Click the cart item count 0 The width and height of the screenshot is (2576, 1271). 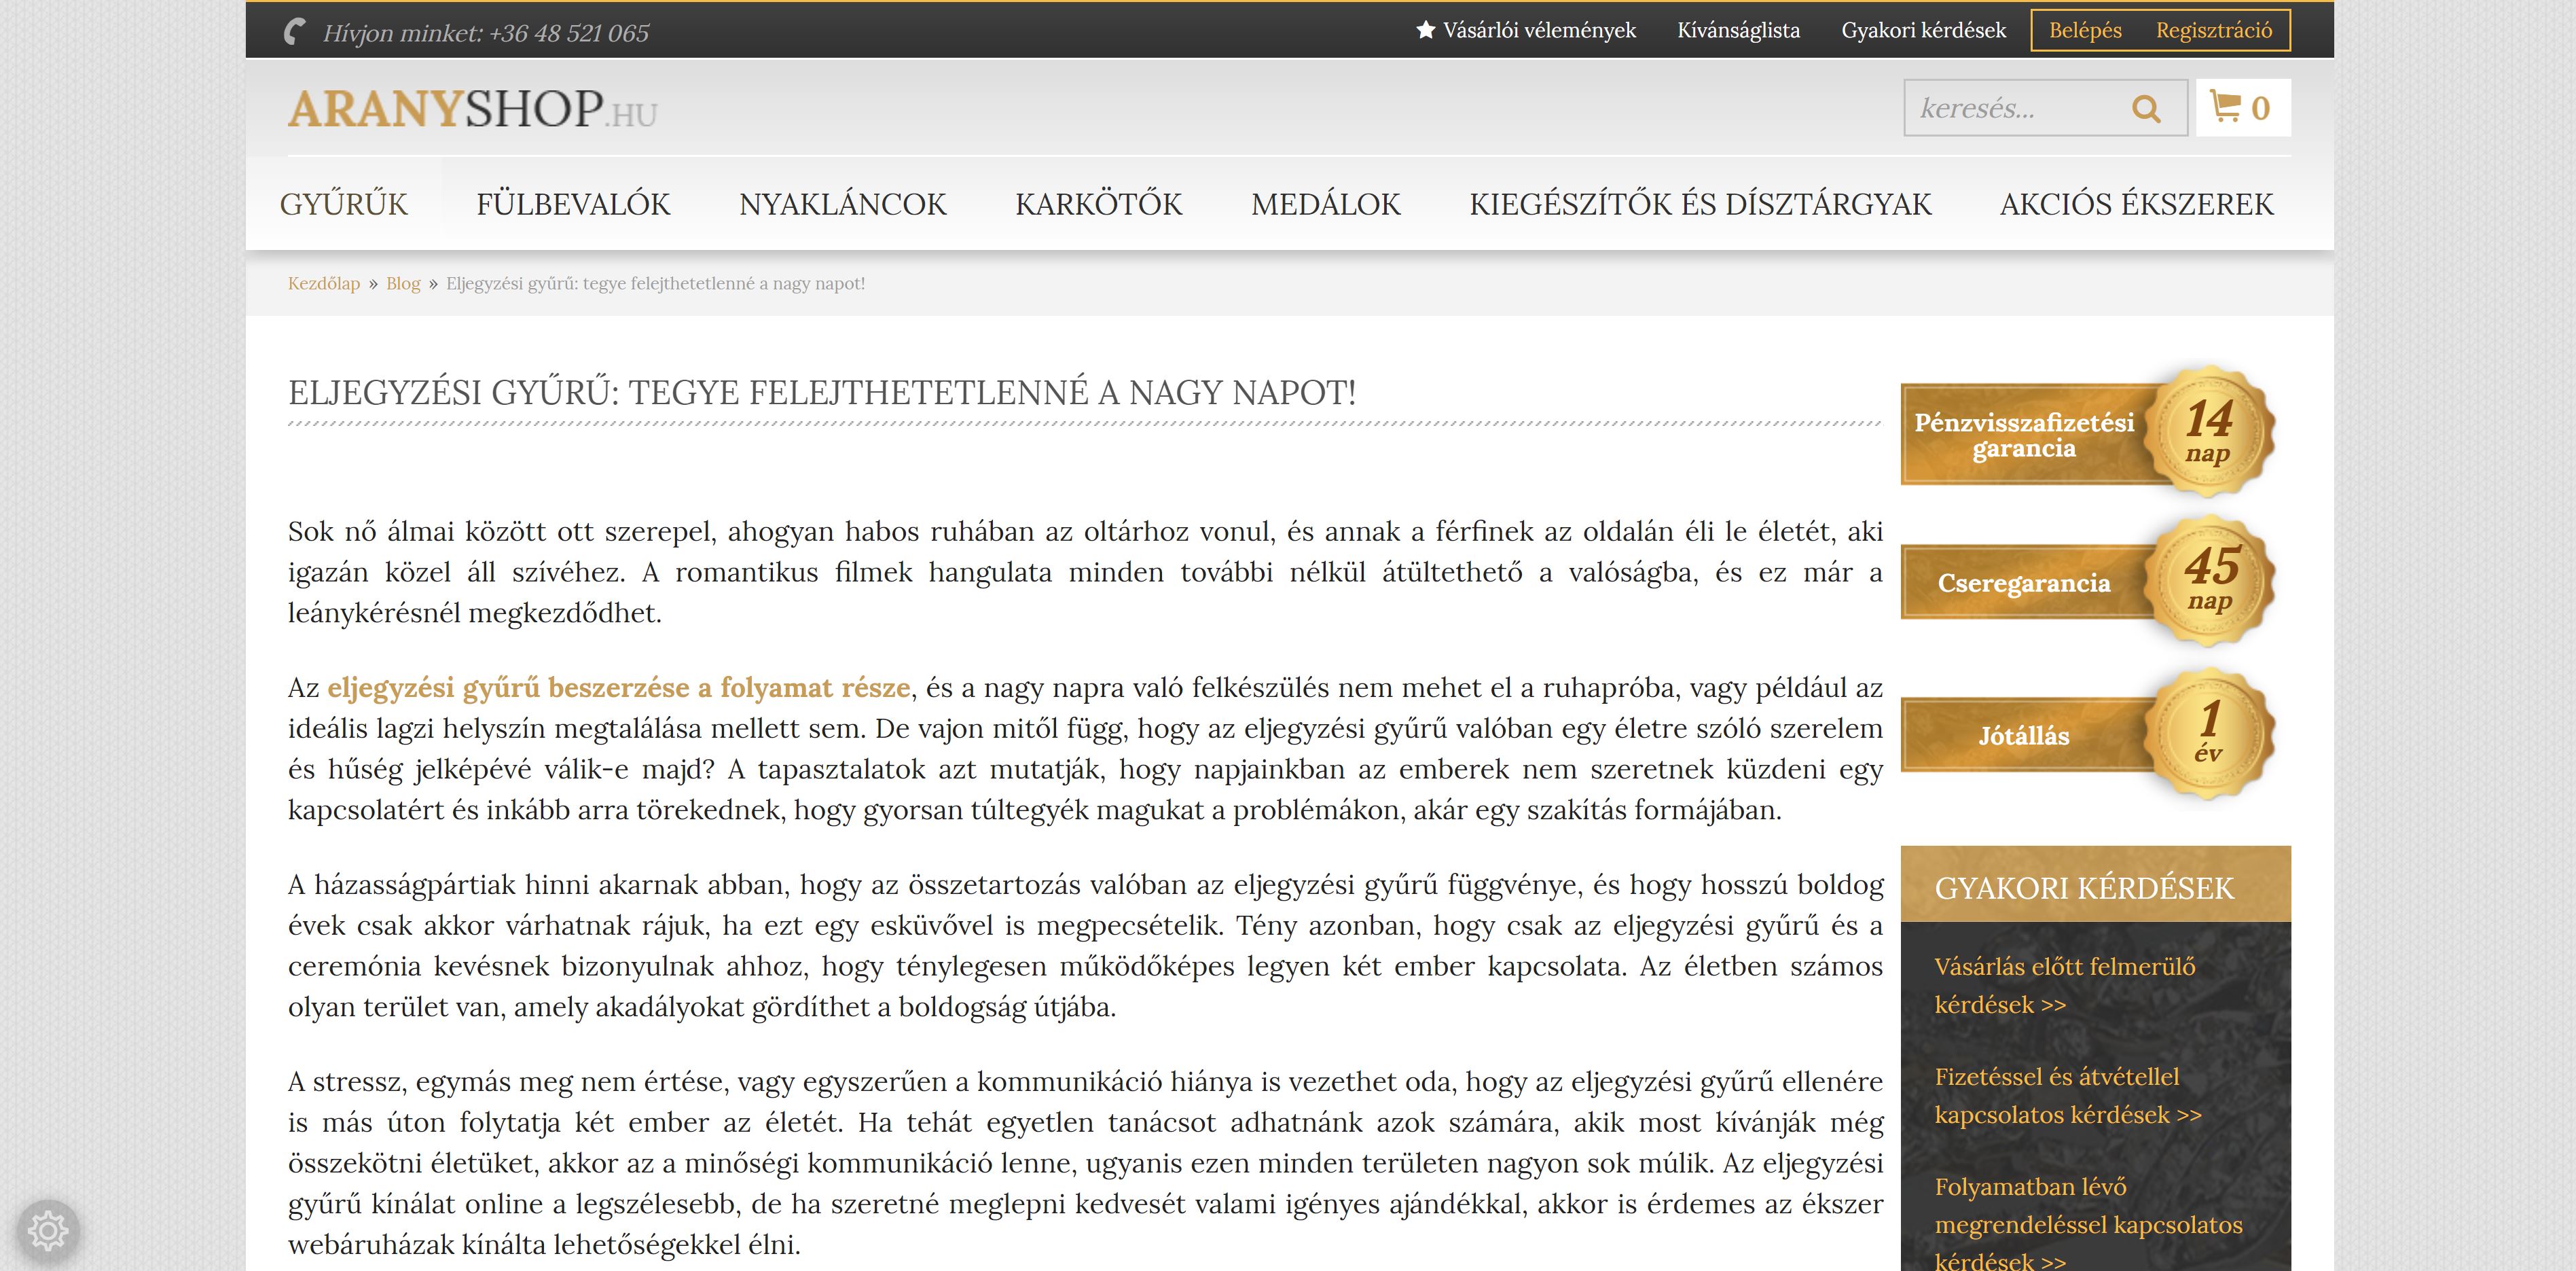coord(2260,108)
